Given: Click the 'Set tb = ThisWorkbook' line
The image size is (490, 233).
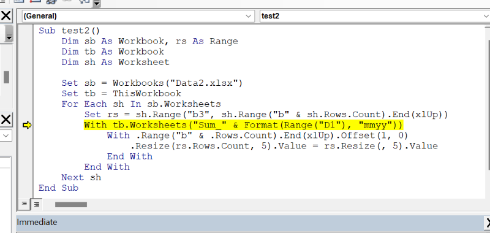Looking at the screenshot, I should (x=121, y=94).
